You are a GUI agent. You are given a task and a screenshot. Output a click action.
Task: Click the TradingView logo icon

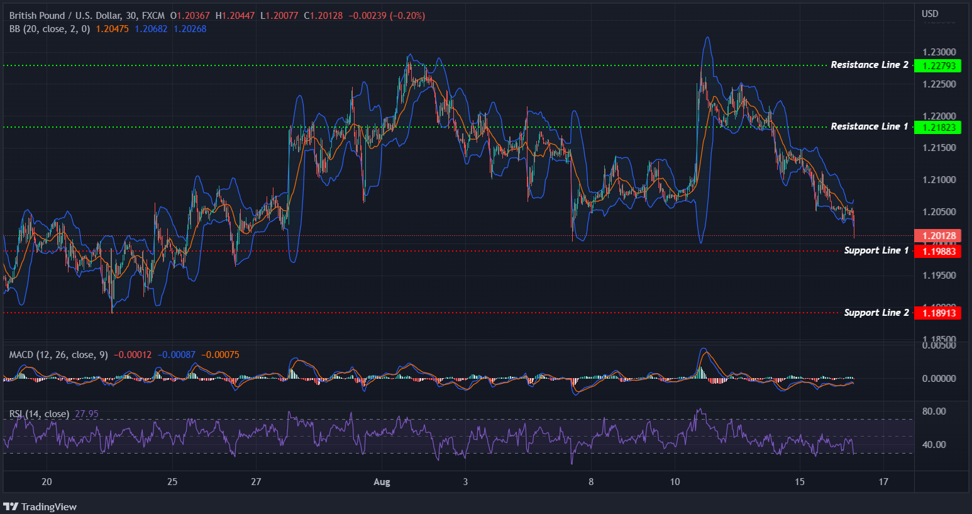point(11,506)
